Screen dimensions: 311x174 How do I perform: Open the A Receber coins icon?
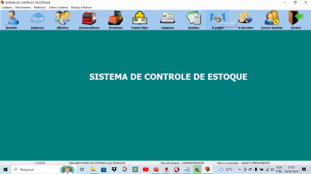tap(245, 20)
